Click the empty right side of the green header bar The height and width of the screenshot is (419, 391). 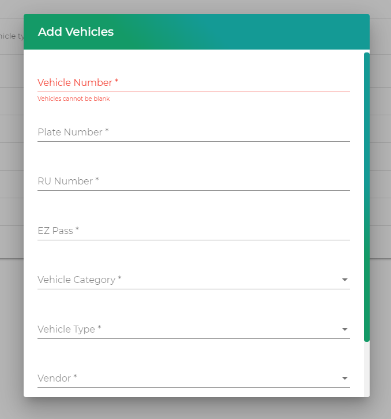click(x=260, y=32)
